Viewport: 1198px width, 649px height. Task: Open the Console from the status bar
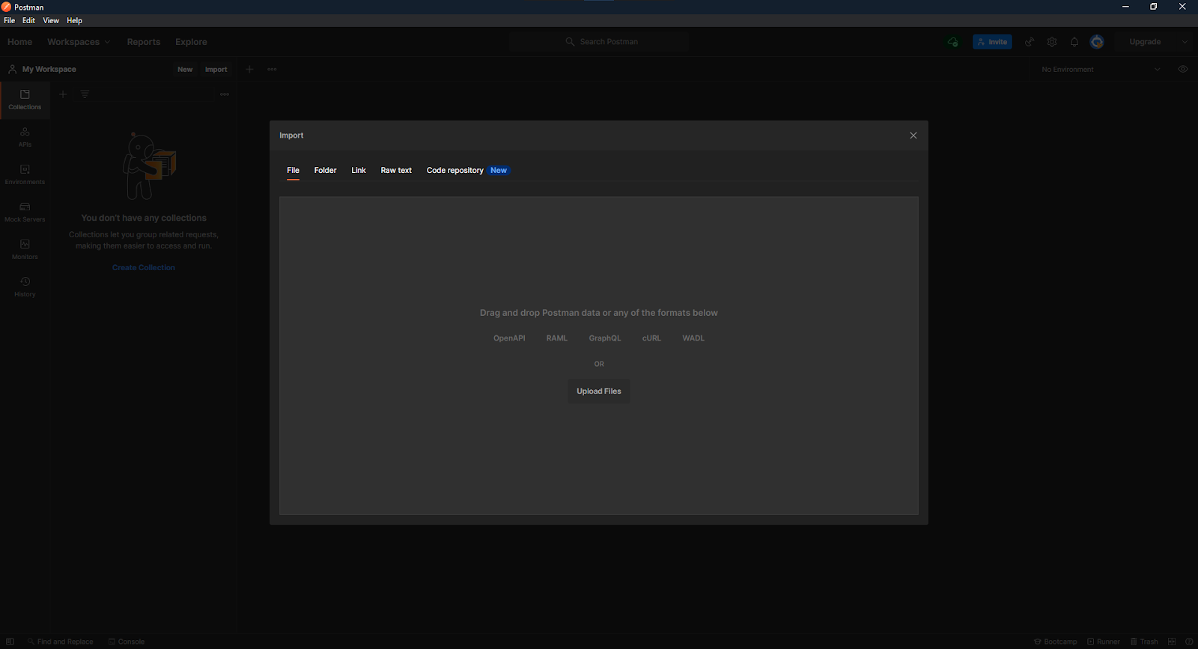(127, 642)
